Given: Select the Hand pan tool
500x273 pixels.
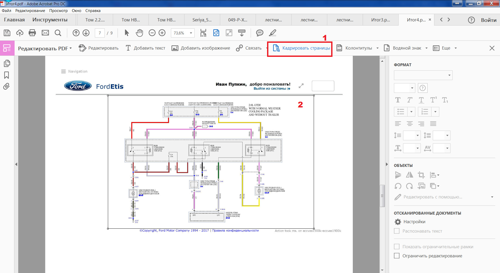Looking at the screenshot, I should (x=139, y=33).
